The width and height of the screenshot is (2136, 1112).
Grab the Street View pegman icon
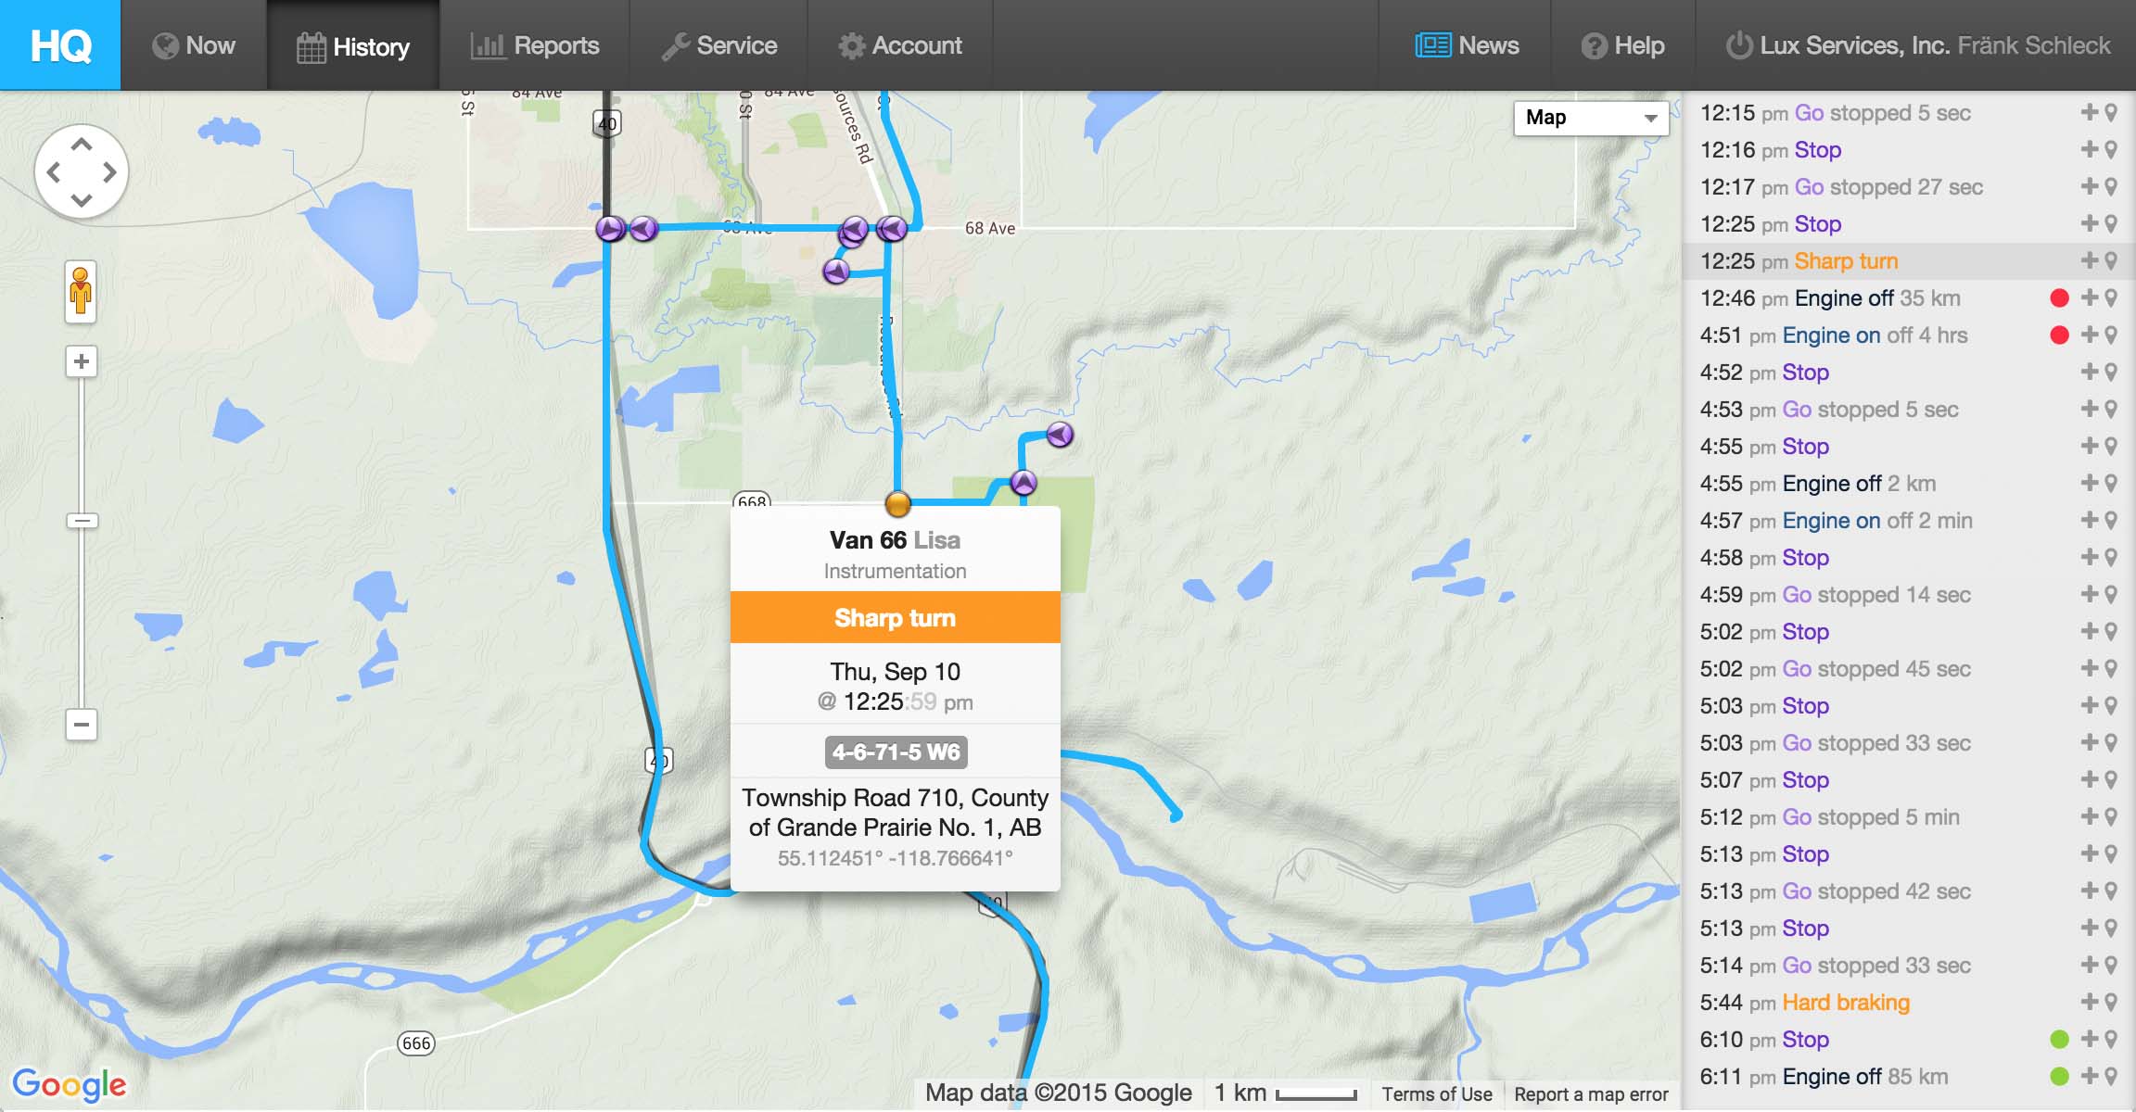coord(81,290)
